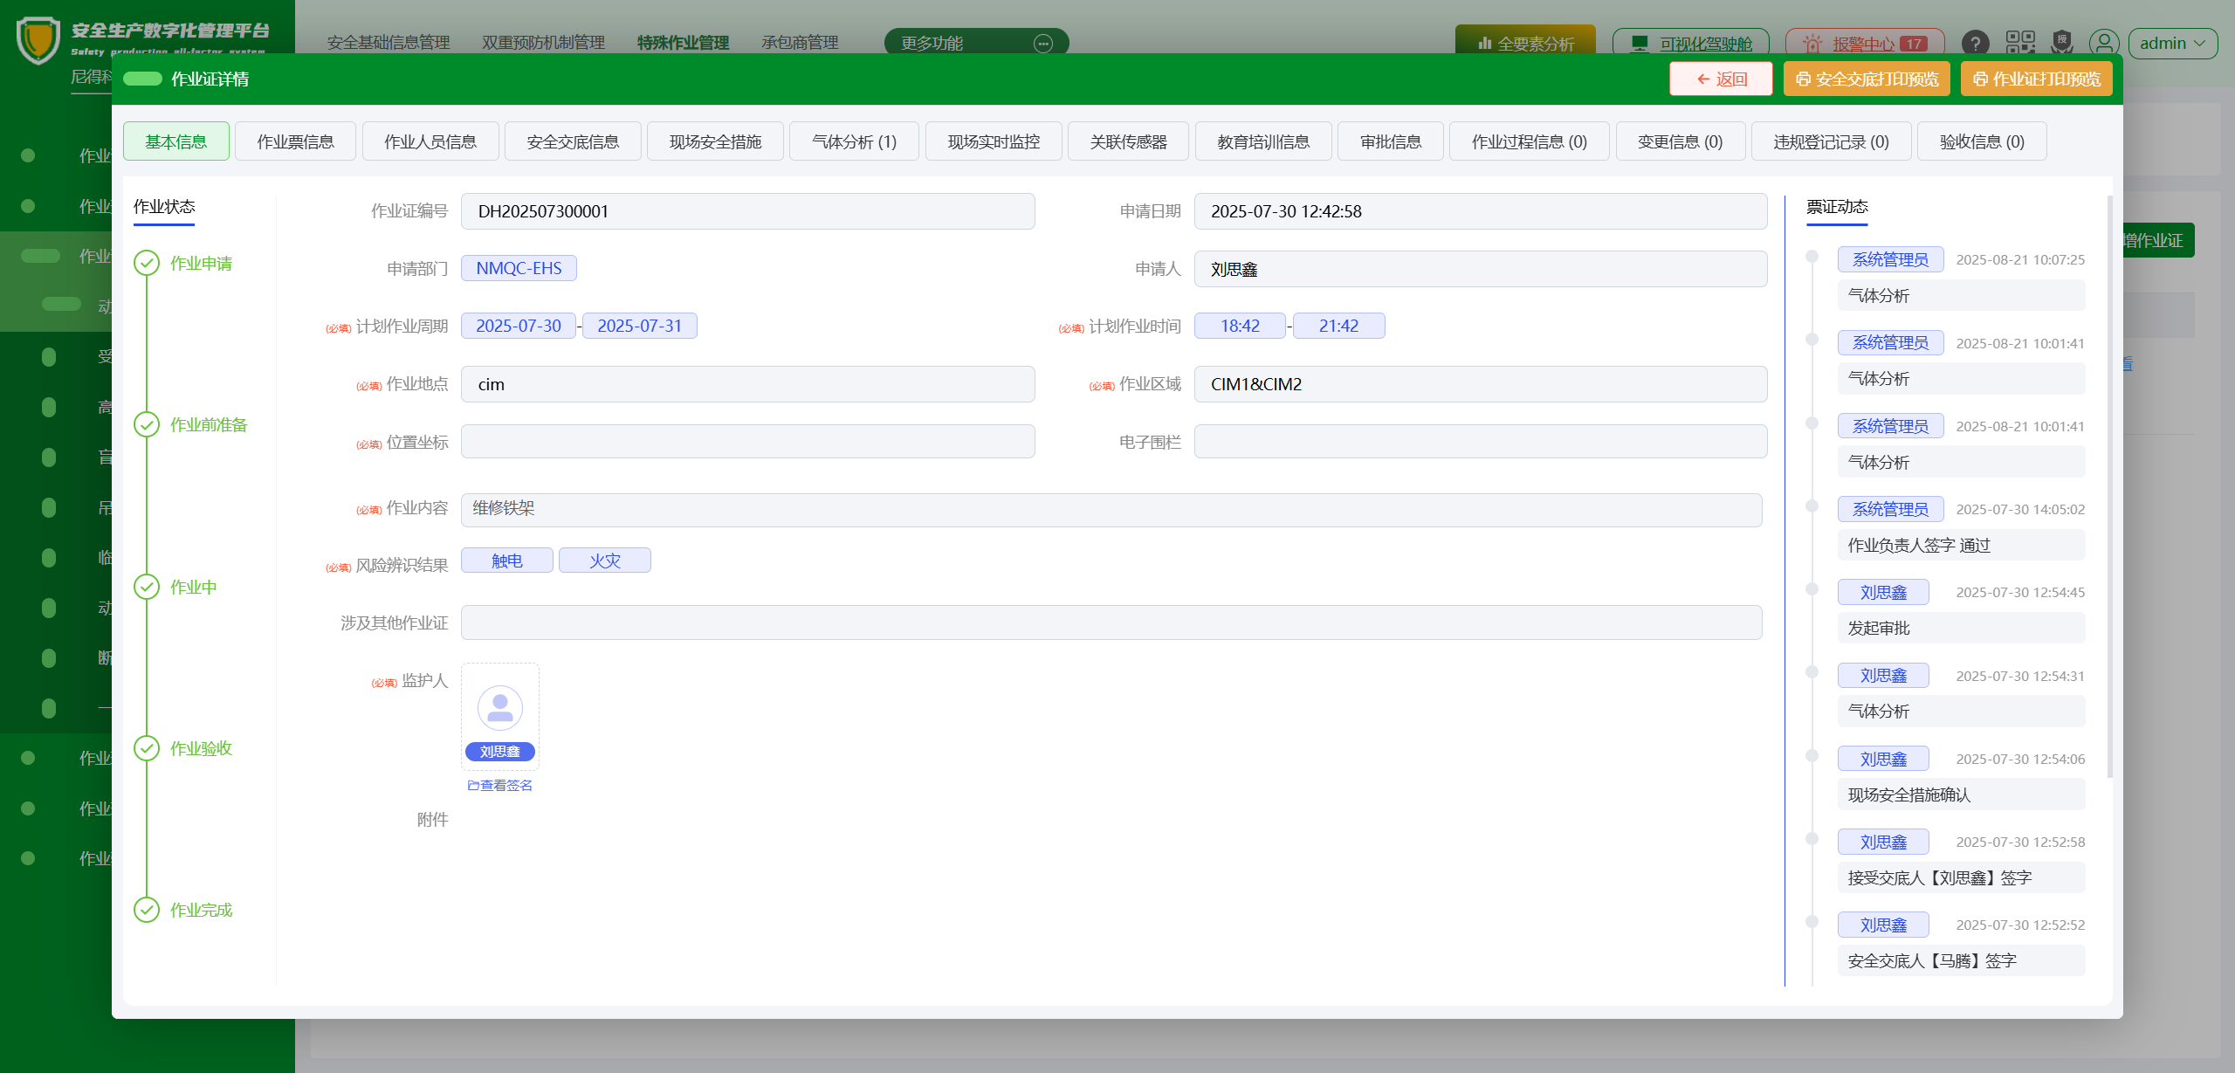Click the 返回 back arrow button

tap(1720, 79)
